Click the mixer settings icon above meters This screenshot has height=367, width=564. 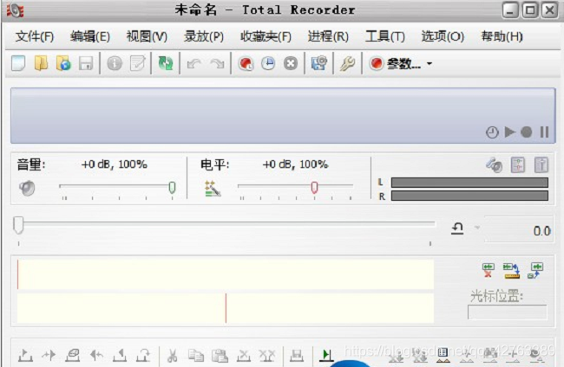(518, 165)
